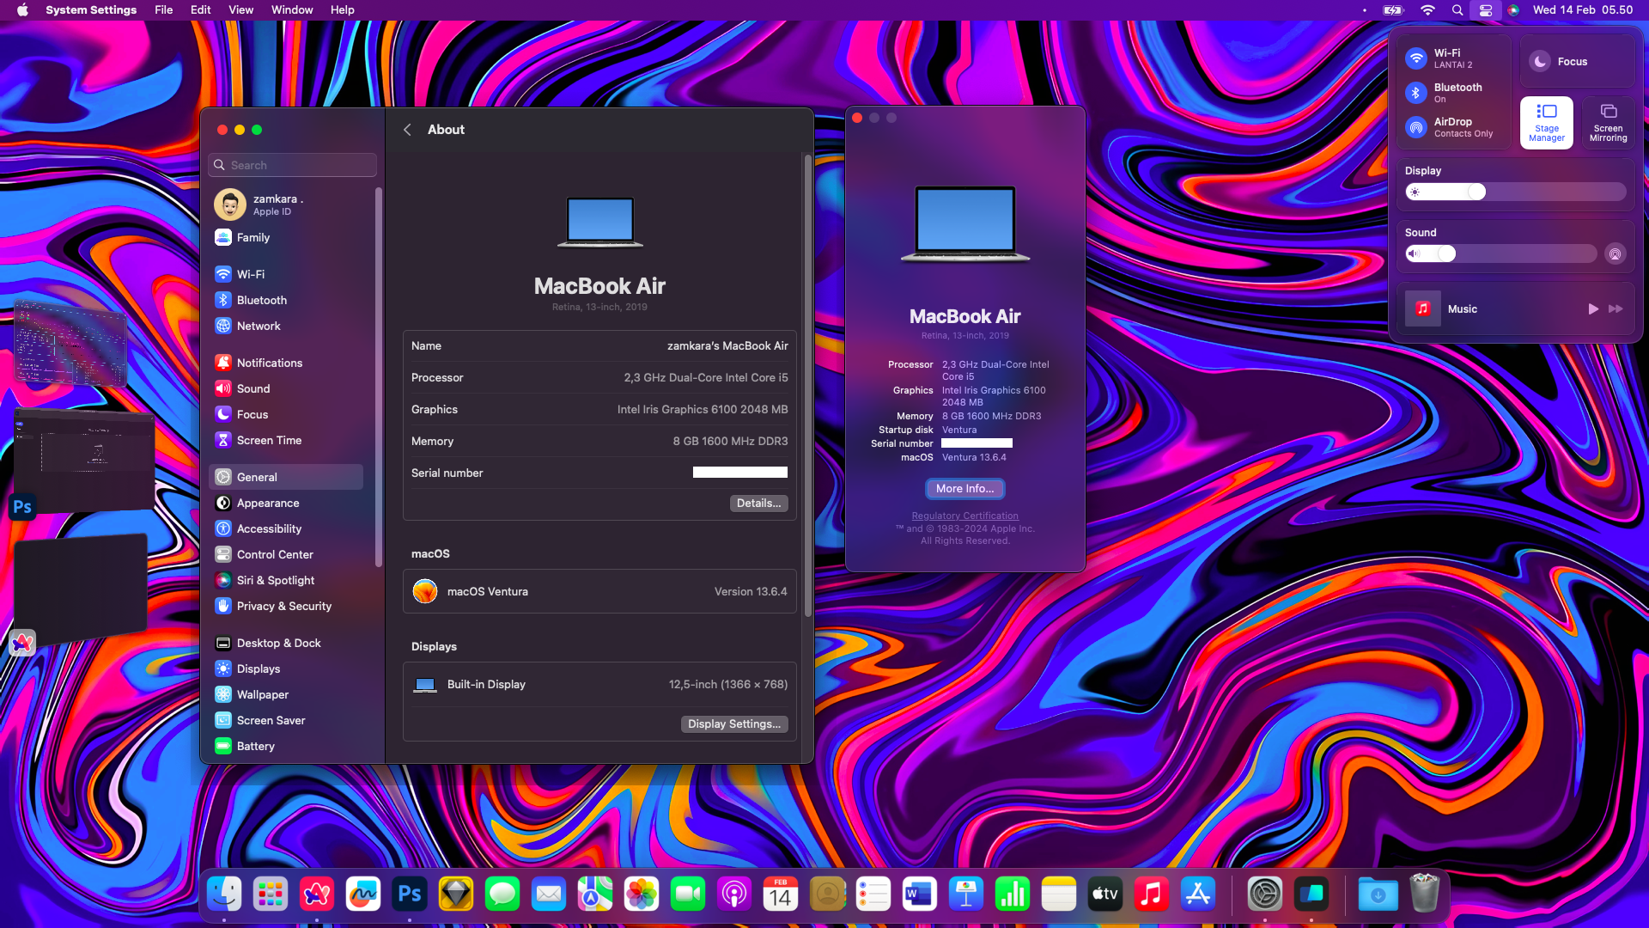Open Messages from the Dock
The image size is (1649, 928).
502,894
